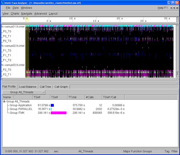The image size is (180, 155).
Task: Collapse the Group All_Threads tree node
Action: click(4, 102)
